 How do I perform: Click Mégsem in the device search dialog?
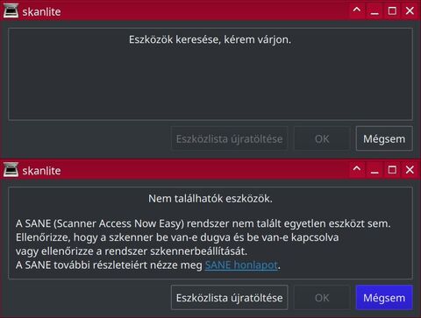384,138
